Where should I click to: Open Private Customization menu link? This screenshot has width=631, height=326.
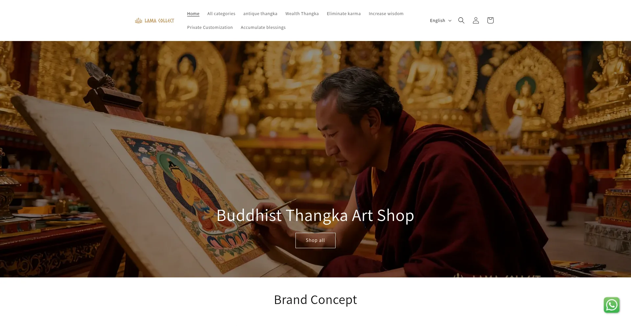pyautogui.click(x=210, y=27)
